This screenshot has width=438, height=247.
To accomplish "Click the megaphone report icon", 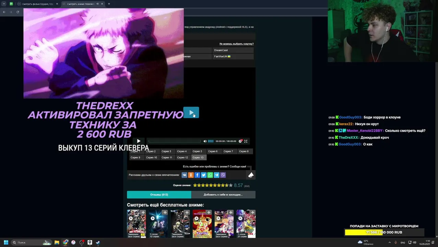I will coord(251,175).
